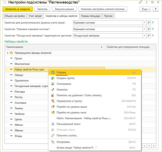Click copy-document icon next to Скопировать
Screen dimensions: 162x152
[x=53, y=84]
